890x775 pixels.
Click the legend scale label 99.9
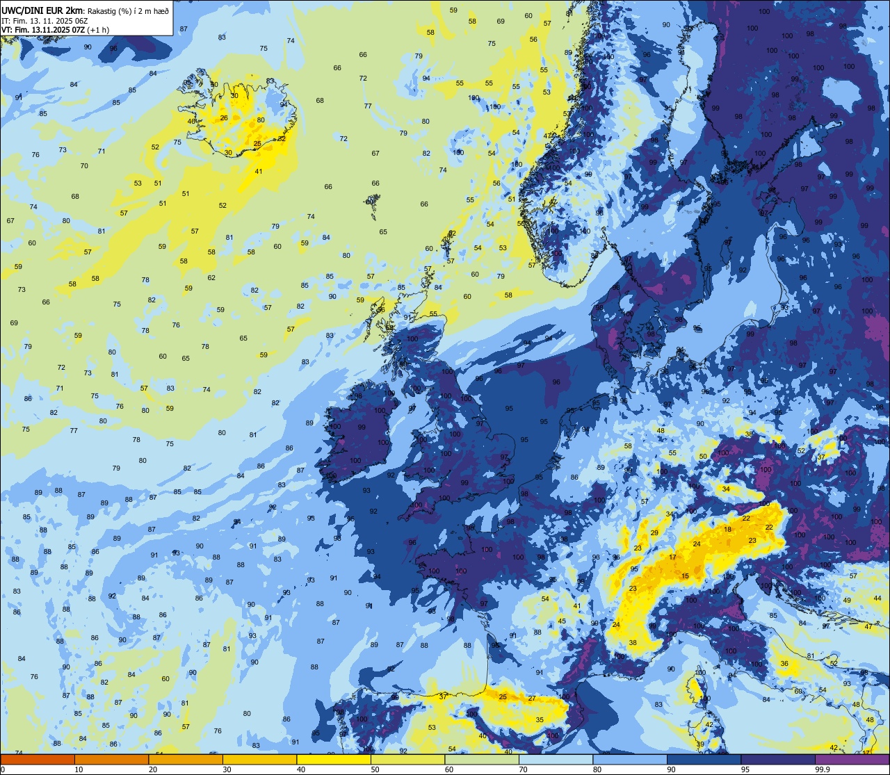pyautogui.click(x=823, y=769)
